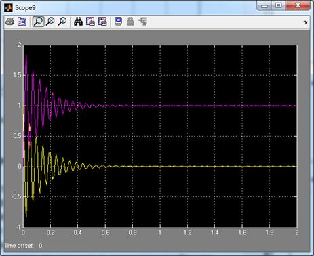Click the magenta signal trace settled at 1

pyautogui.click(x=203, y=106)
